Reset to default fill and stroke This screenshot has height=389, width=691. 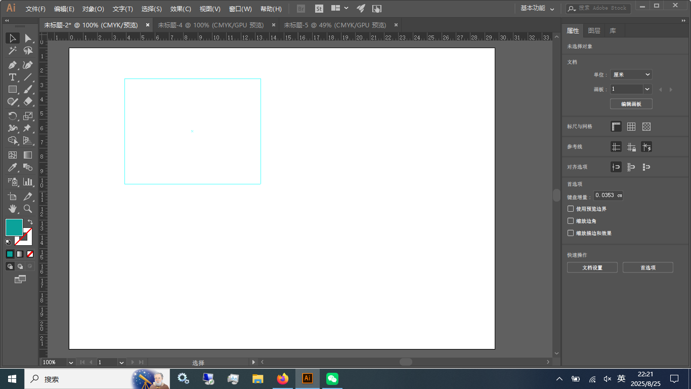tap(8, 242)
